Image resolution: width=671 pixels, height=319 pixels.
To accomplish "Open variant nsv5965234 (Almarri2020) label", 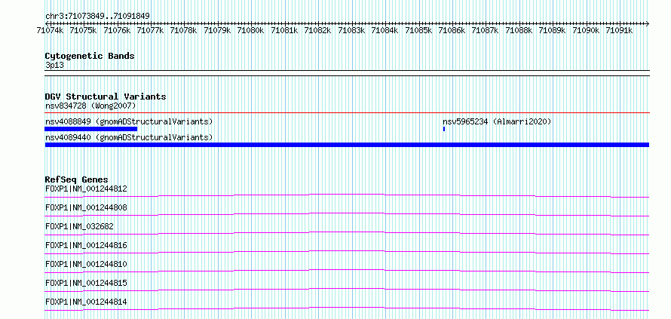I will (x=498, y=121).
